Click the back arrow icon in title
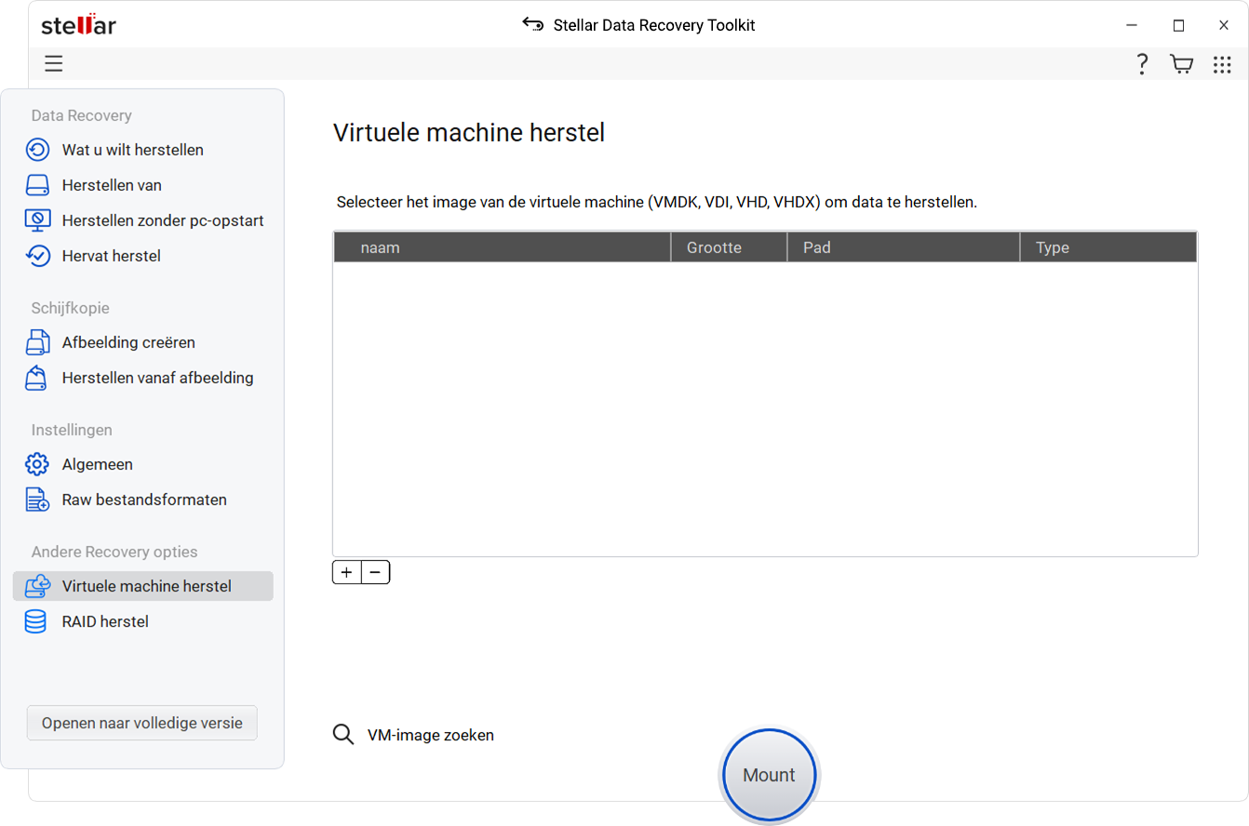1249x826 pixels. tap(533, 24)
